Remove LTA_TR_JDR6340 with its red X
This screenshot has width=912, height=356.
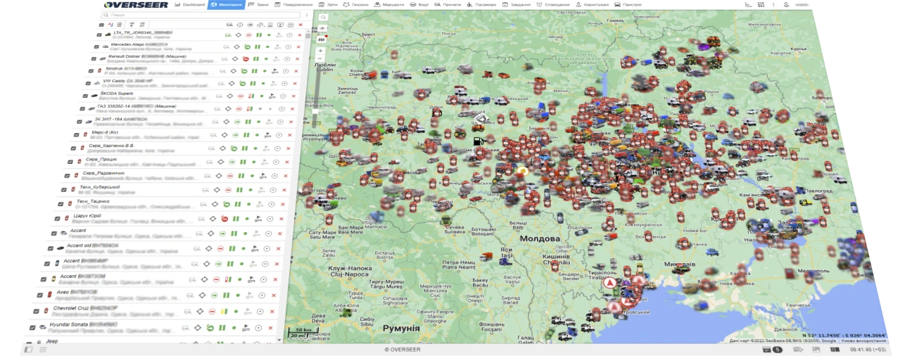(x=300, y=34)
